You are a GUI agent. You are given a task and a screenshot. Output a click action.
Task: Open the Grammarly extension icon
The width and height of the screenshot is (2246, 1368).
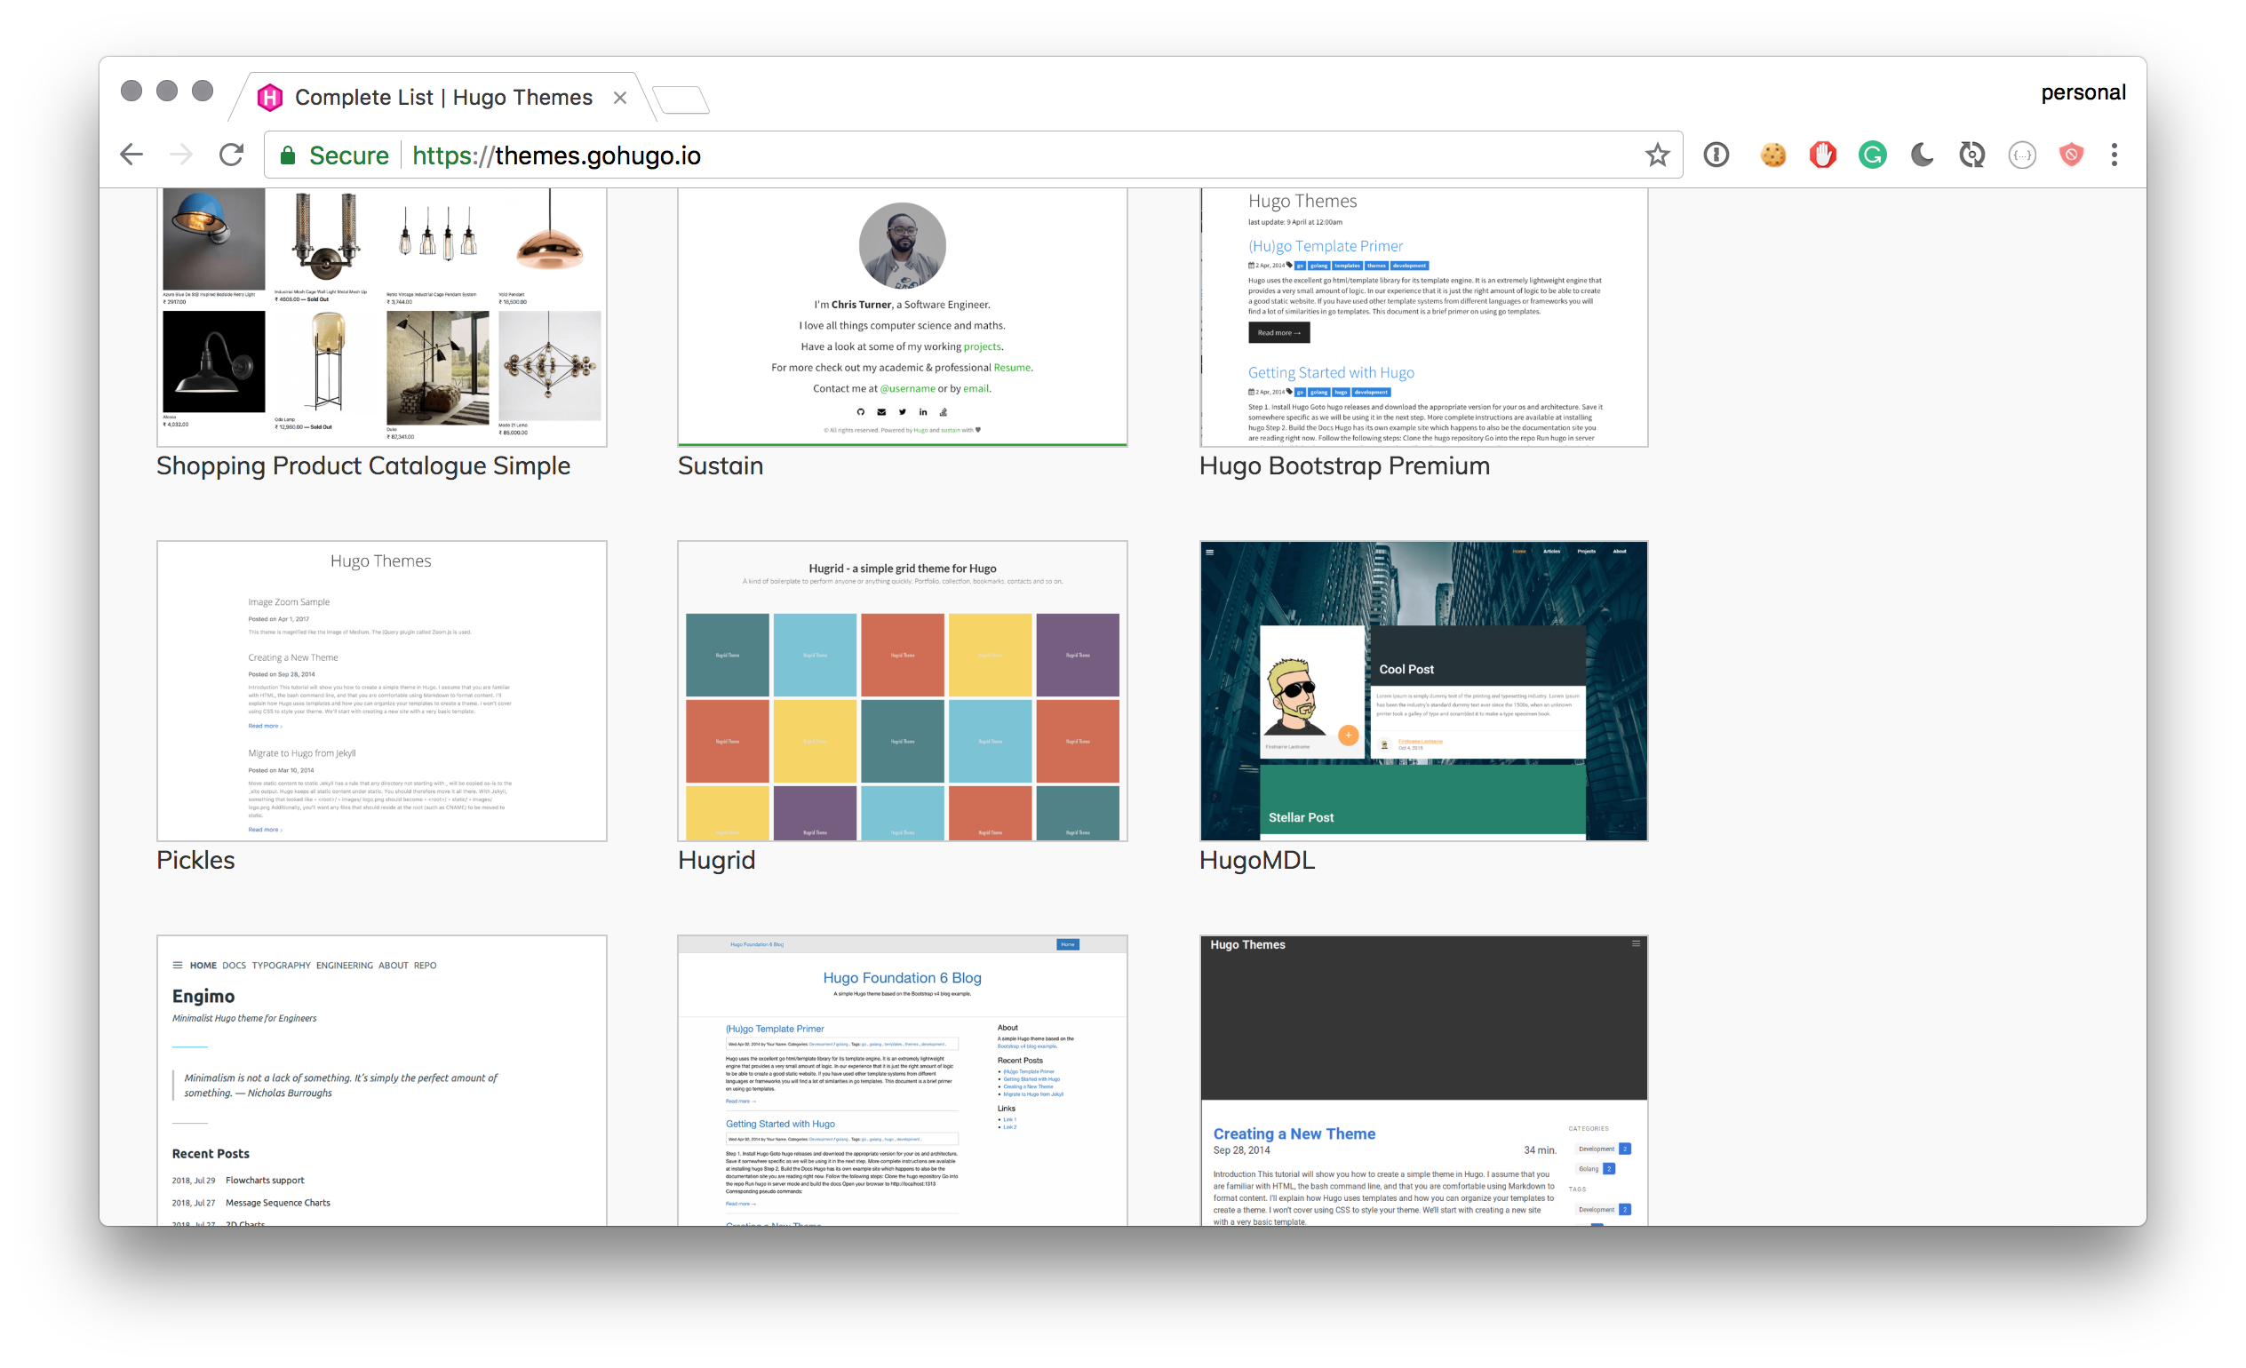tap(1872, 155)
